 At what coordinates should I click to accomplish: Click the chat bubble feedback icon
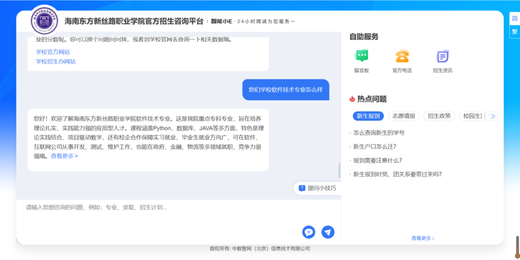tap(309, 232)
